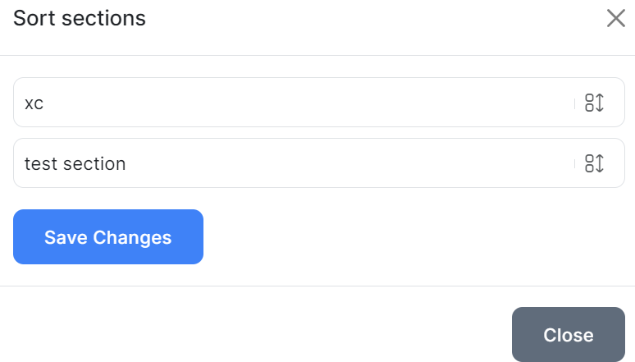The height and width of the screenshot is (362, 635).
Task: Click the up-down arrow in xc's sort icon
Action: [600, 103]
